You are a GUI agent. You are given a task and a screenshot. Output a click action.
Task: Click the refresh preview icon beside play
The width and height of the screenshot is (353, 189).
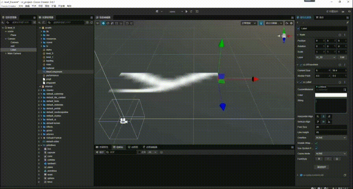[x=191, y=11]
